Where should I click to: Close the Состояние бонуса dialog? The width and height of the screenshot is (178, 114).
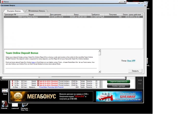pyautogui.click(x=145, y=5)
